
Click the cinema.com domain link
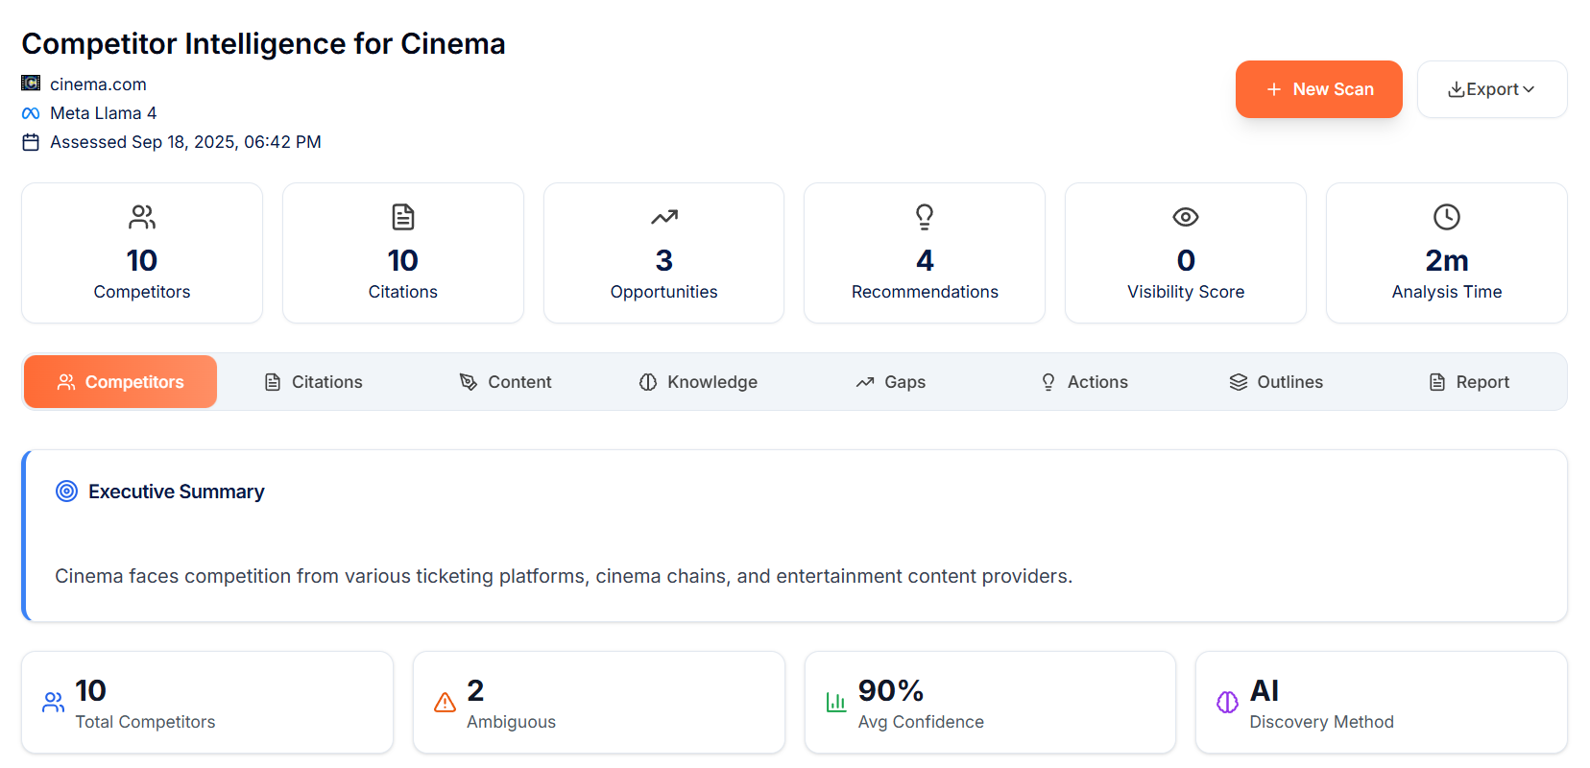pyautogui.click(x=98, y=84)
